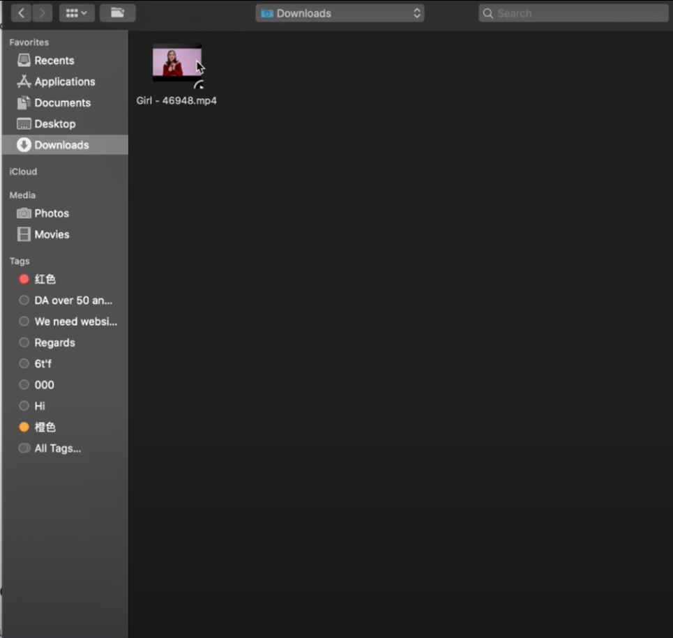Select the red 红色 tag

point(65,280)
